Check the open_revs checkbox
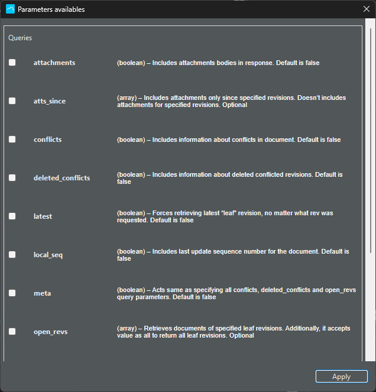The height and width of the screenshot is (392, 376). point(12,332)
